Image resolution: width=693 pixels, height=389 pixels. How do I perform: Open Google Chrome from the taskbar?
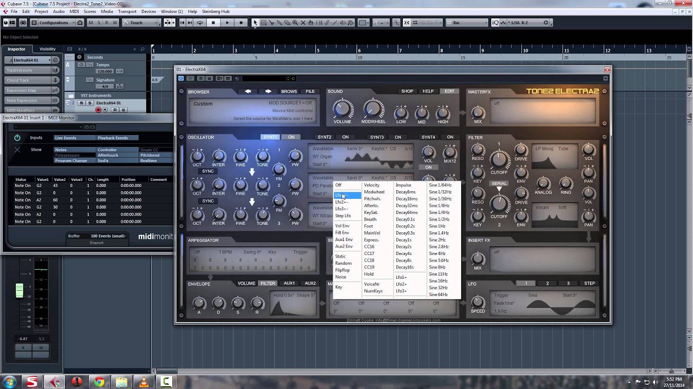pyautogui.click(x=99, y=382)
